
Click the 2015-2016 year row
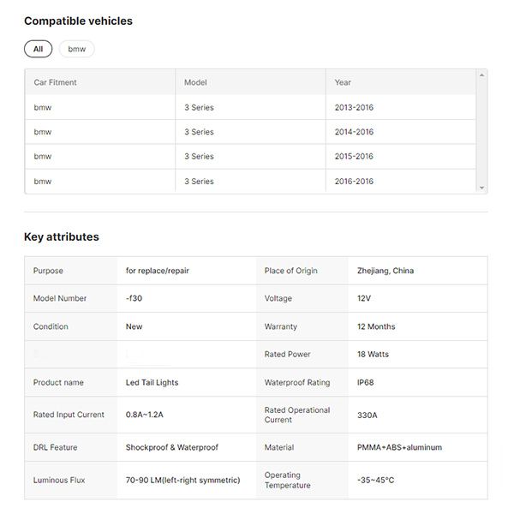354,156
